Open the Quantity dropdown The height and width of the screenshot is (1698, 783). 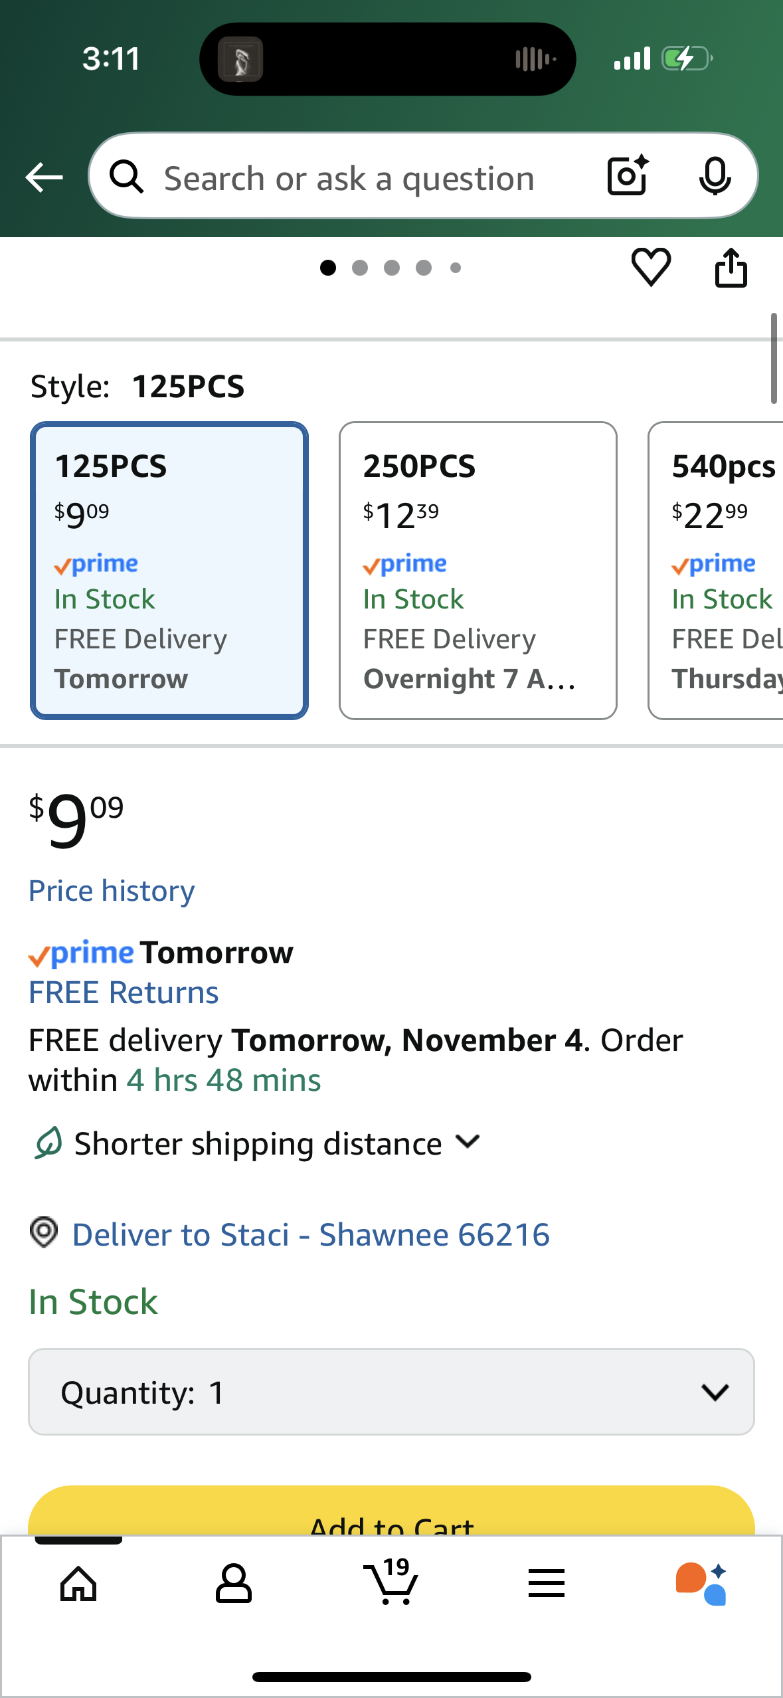click(391, 1392)
